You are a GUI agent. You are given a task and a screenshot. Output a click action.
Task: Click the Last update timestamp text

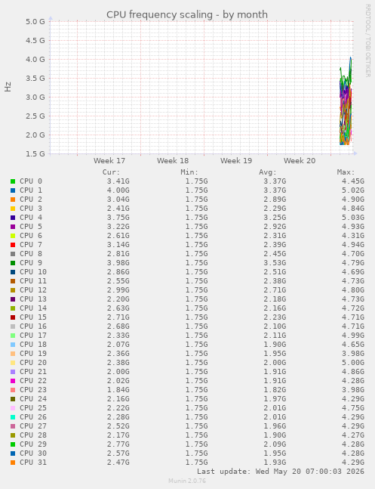[281, 471]
